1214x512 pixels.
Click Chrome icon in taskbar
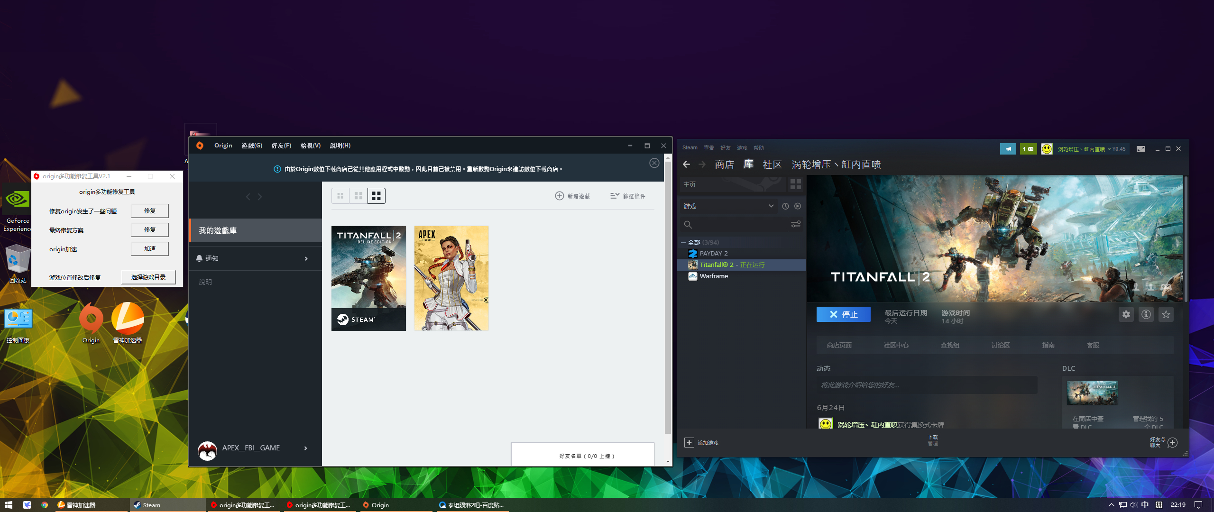[x=45, y=505]
